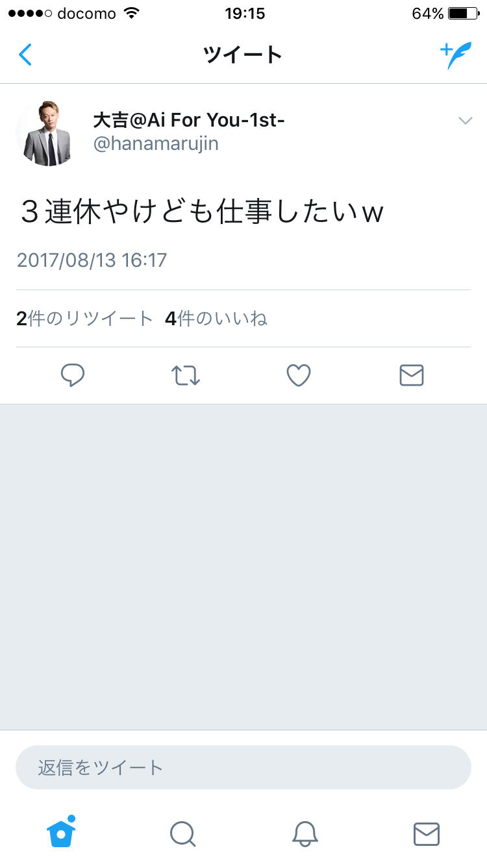
Task: Retweet this tweet using the arrows icon
Action: tap(186, 375)
